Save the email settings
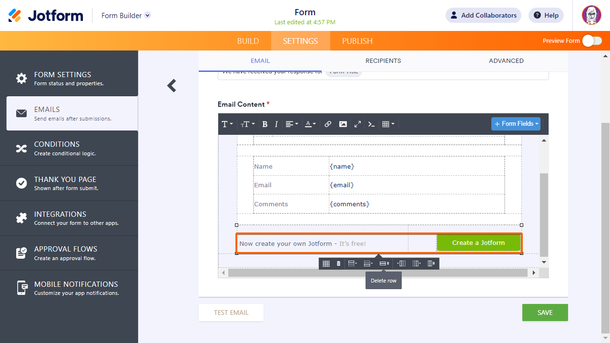 coord(545,313)
